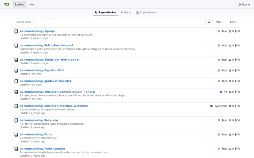Click aaronmanning owner link in toru row

pyautogui.click(x=31, y=134)
